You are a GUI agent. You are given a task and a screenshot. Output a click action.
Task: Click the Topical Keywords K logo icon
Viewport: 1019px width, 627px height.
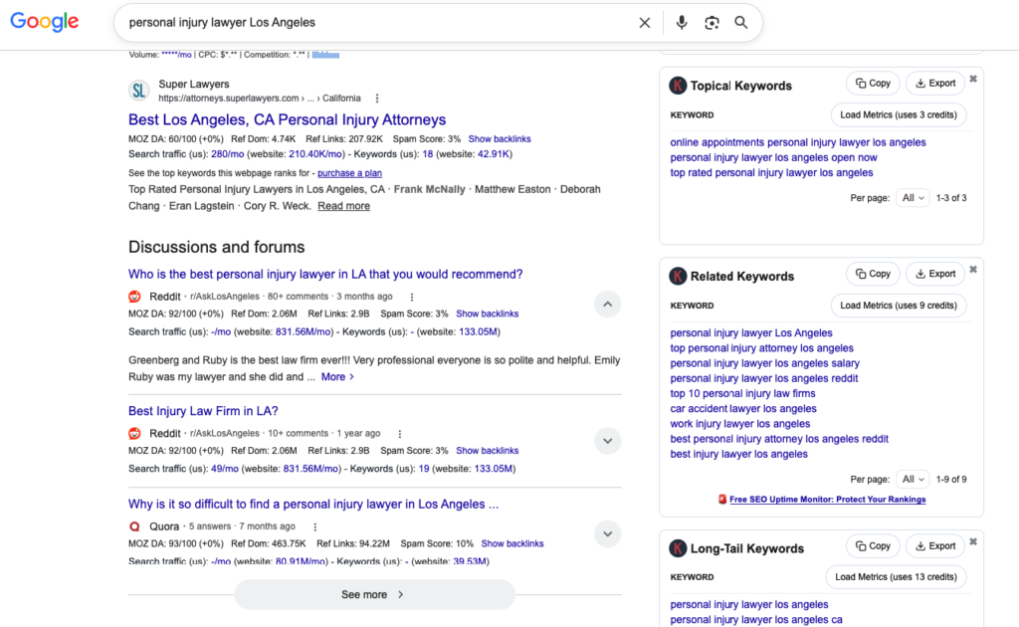pos(678,86)
